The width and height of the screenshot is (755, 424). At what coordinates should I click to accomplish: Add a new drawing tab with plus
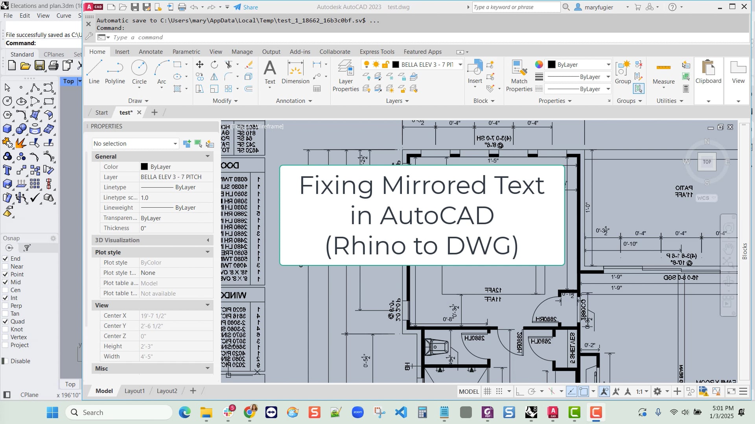click(155, 113)
